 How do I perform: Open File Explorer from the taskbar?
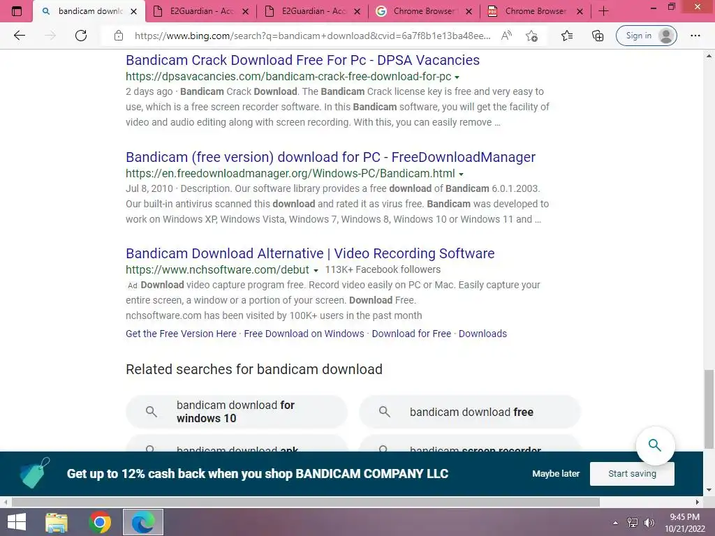pyautogui.click(x=57, y=522)
